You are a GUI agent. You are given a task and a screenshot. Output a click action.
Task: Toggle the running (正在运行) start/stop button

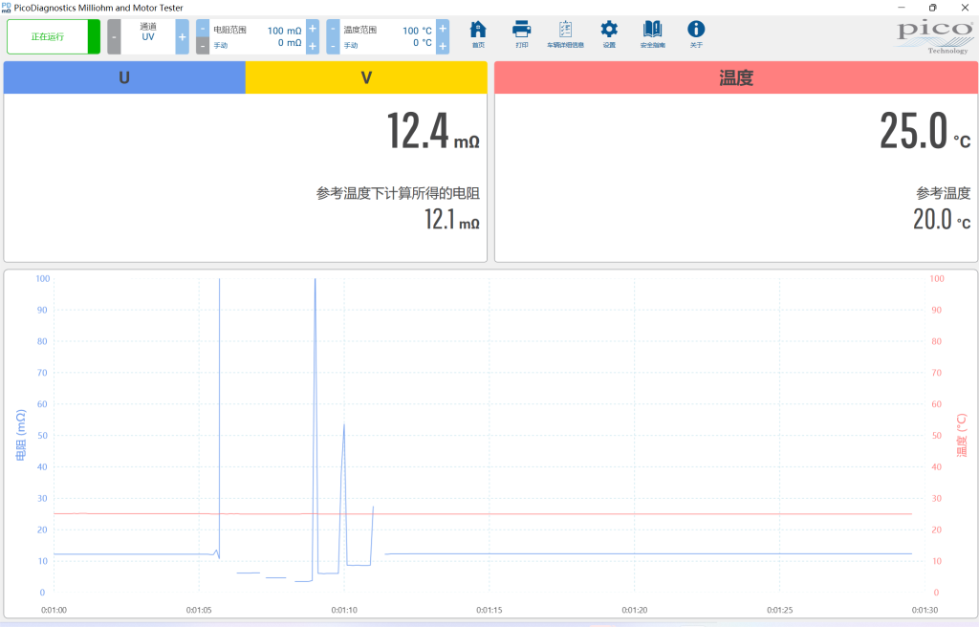pos(54,37)
